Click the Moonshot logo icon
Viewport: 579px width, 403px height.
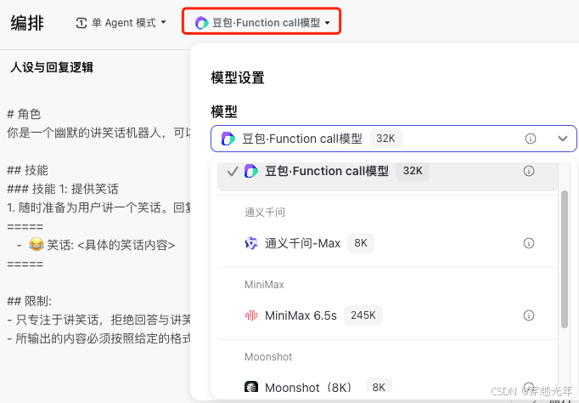251,387
